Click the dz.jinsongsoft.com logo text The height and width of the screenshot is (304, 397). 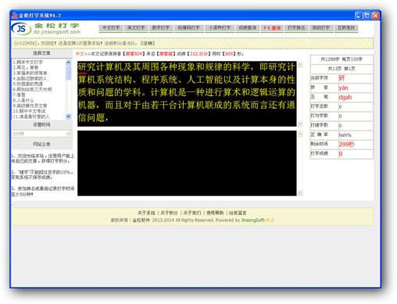click(x=57, y=32)
